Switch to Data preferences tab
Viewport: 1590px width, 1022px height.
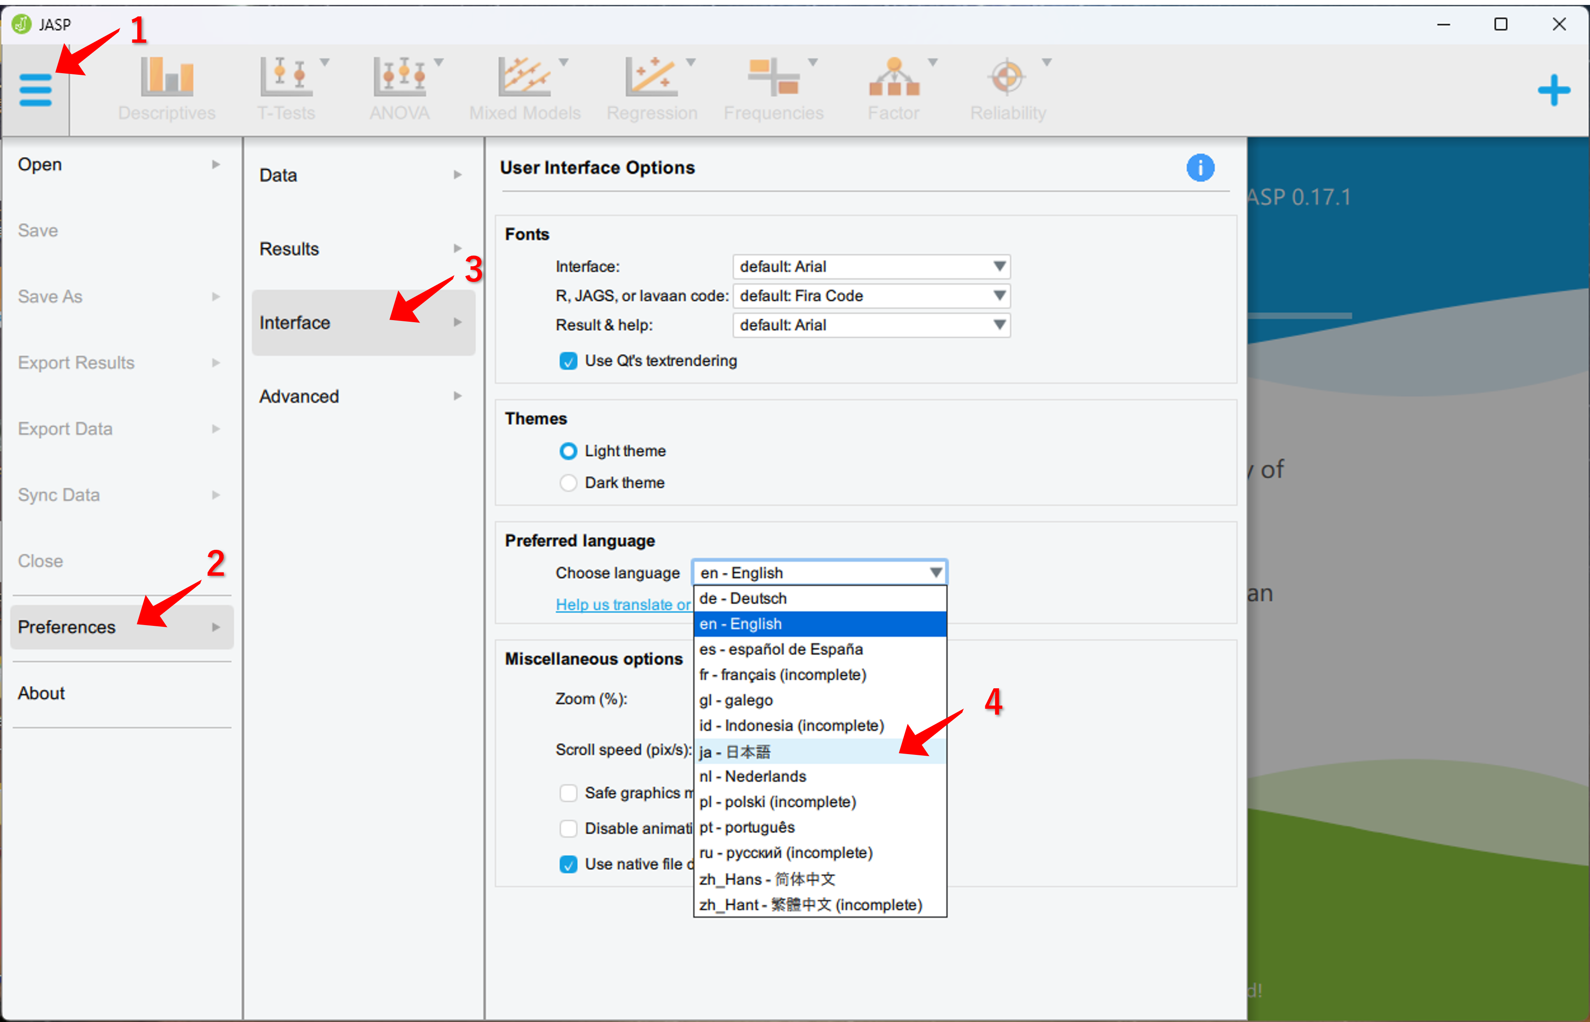point(363,175)
